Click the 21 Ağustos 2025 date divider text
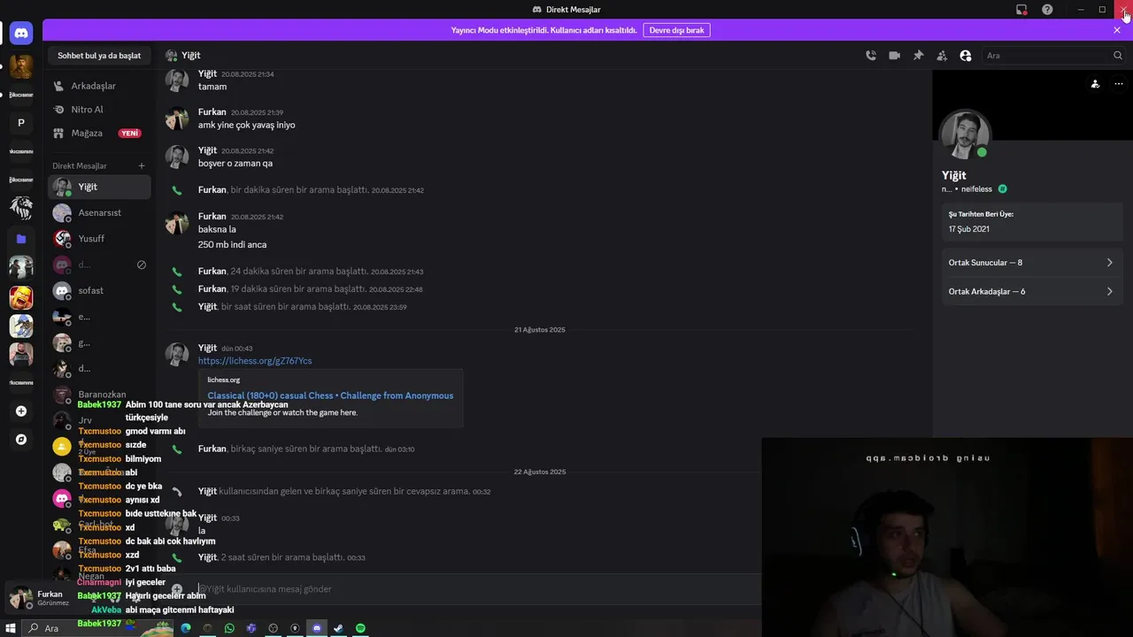The height and width of the screenshot is (637, 1133). click(540, 330)
